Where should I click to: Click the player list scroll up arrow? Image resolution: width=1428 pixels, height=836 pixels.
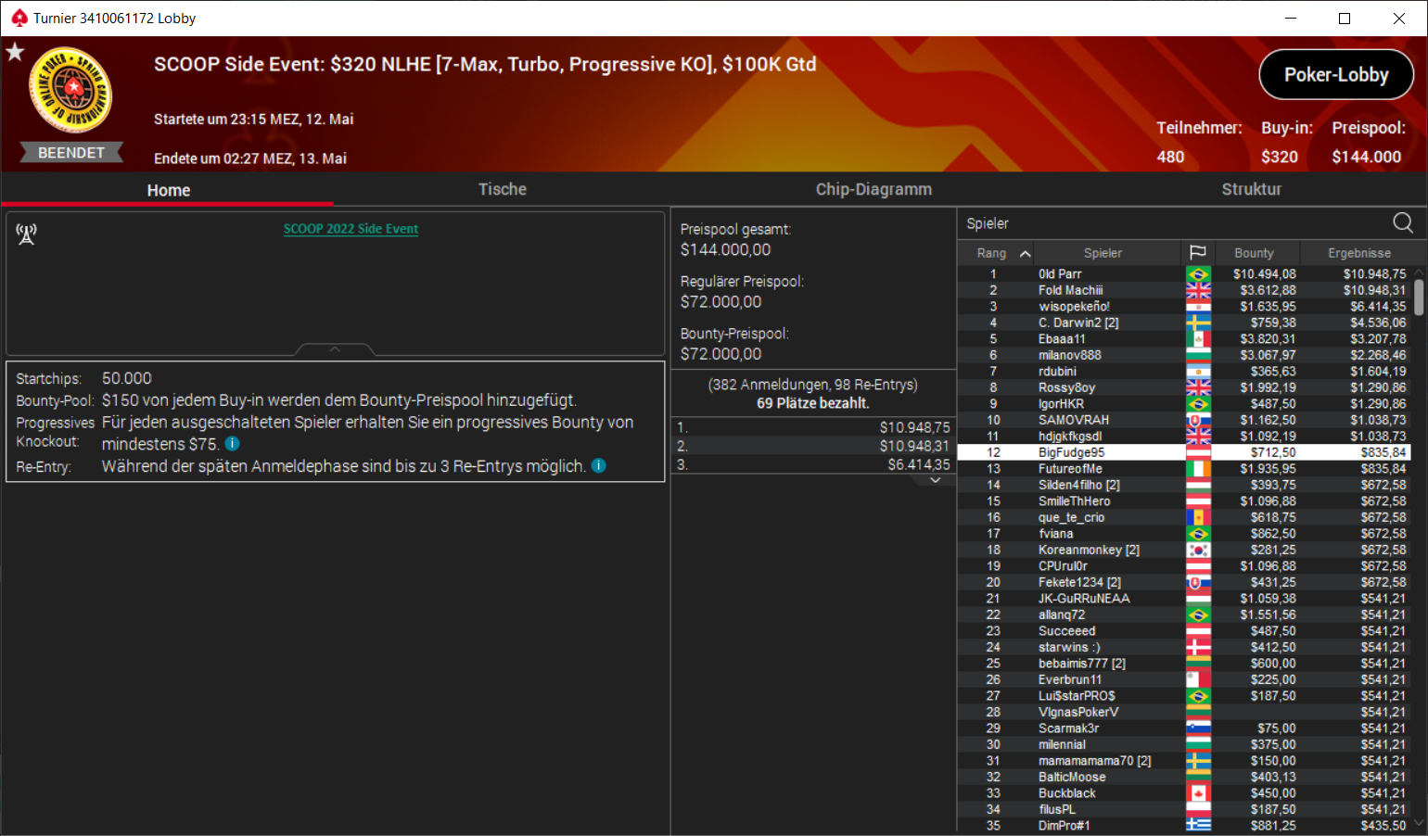(1419, 272)
